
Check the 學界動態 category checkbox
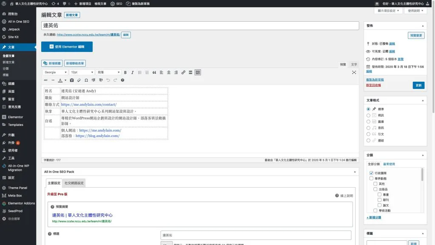(371, 179)
